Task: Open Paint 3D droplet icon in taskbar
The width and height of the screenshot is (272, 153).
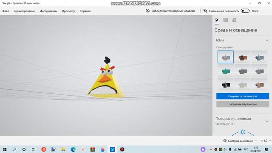Action: 102,149
